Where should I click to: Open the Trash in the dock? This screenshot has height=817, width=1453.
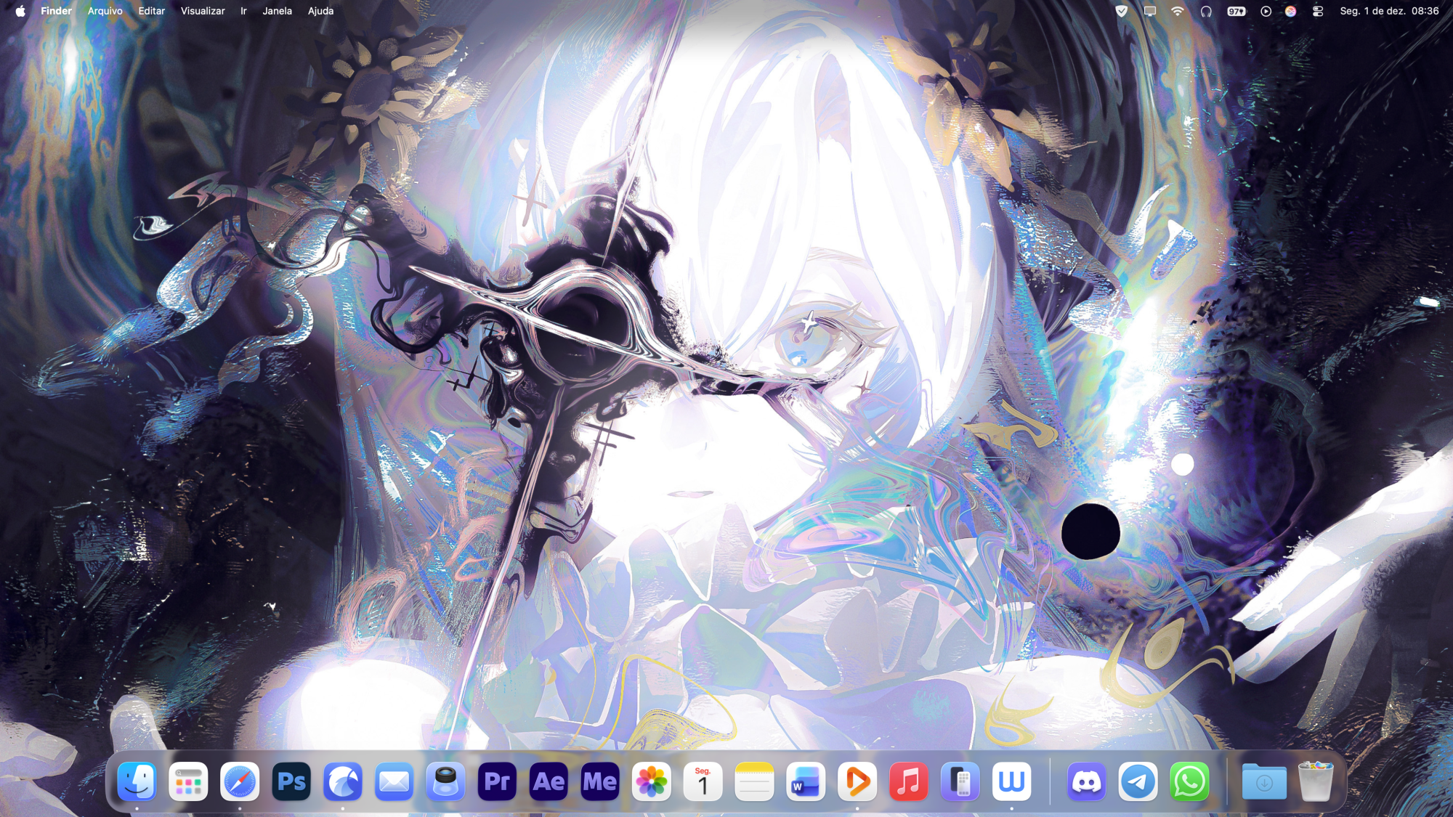coord(1315,782)
